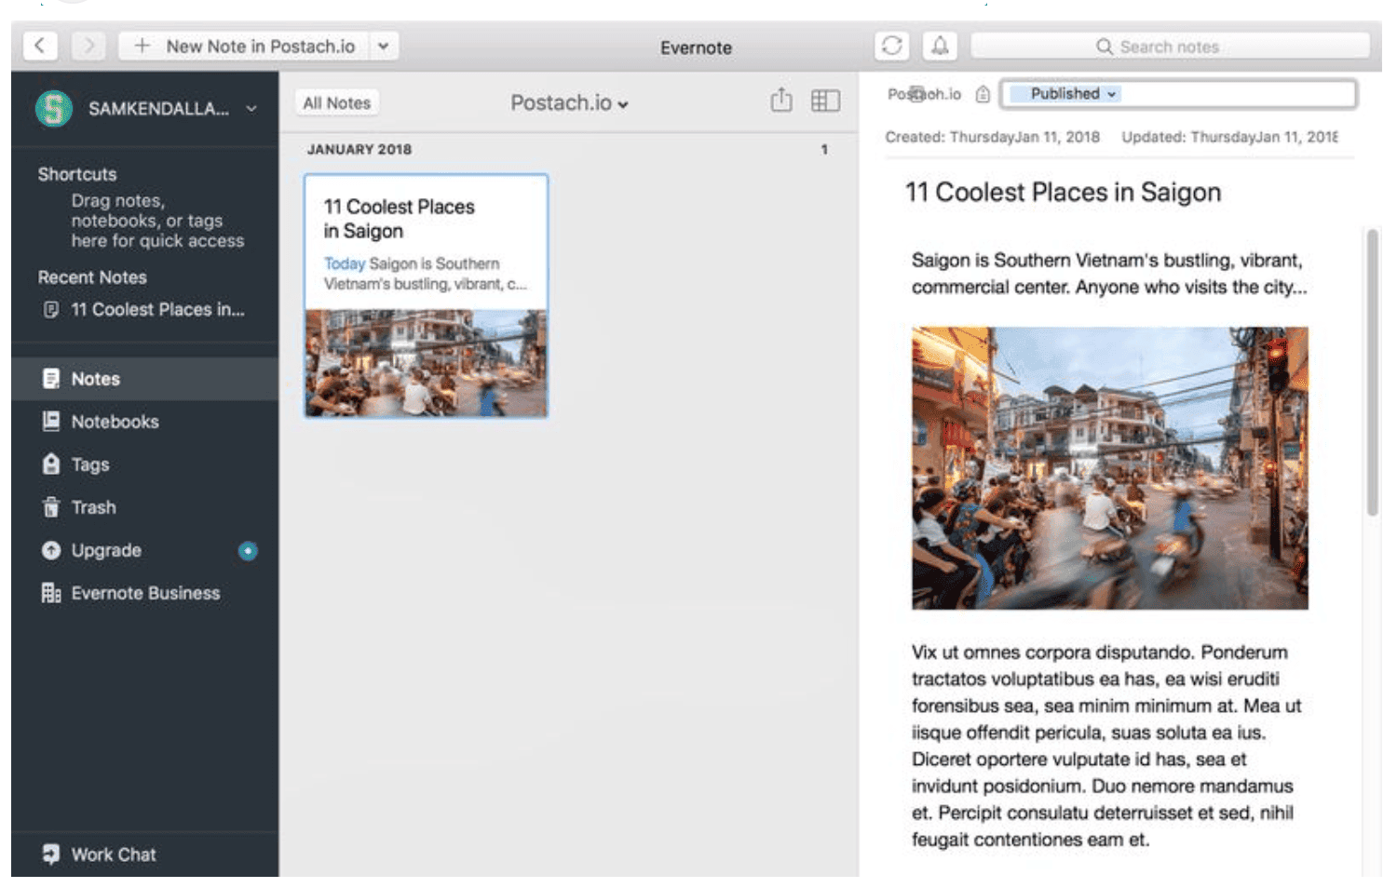Open Trash in the sidebar
This screenshot has height=888, width=1397.
click(93, 507)
